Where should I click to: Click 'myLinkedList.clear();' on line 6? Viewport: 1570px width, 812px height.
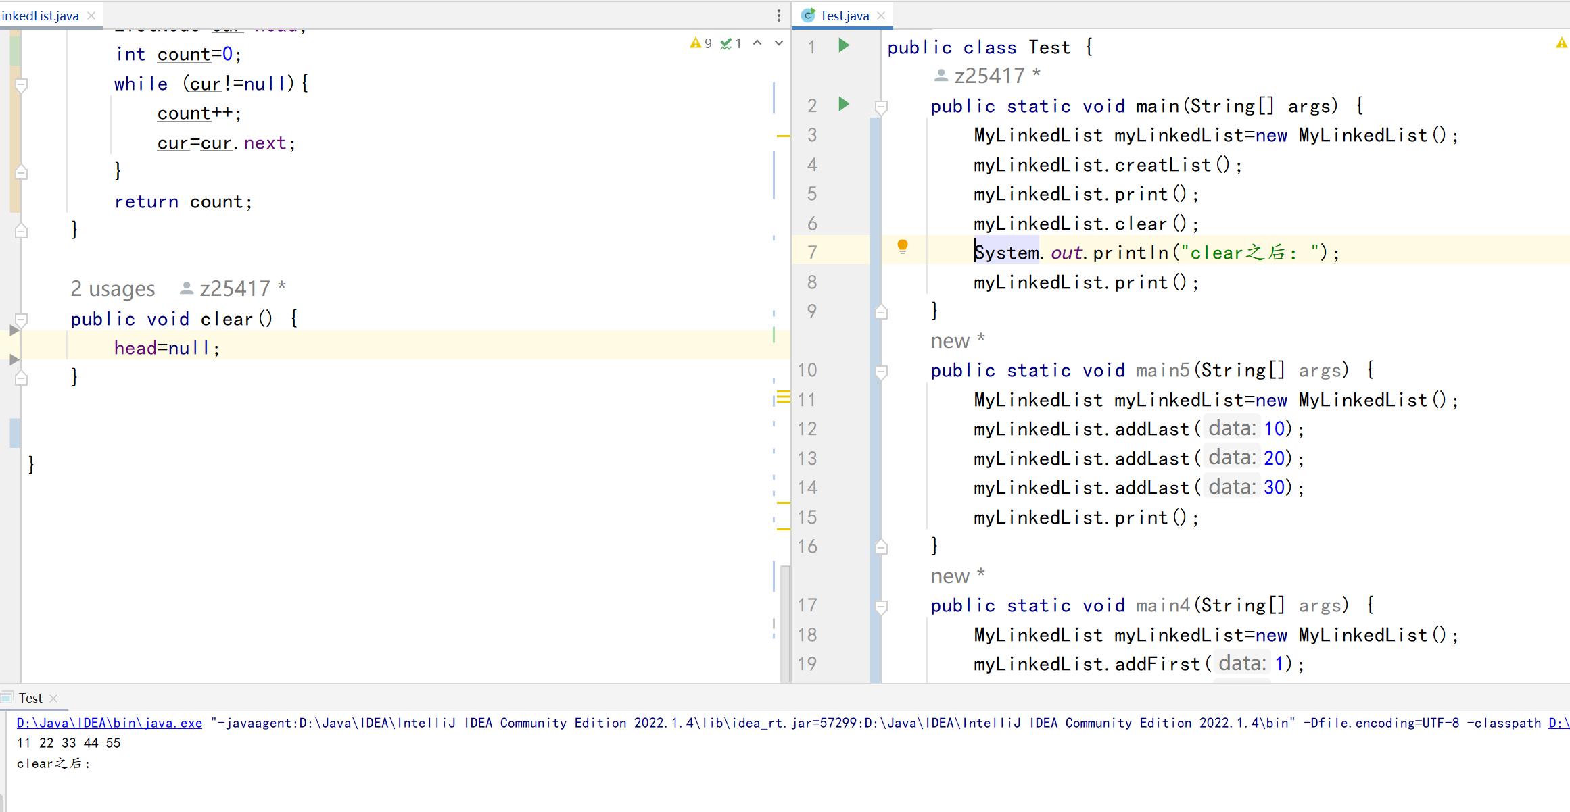coord(1086,224)
